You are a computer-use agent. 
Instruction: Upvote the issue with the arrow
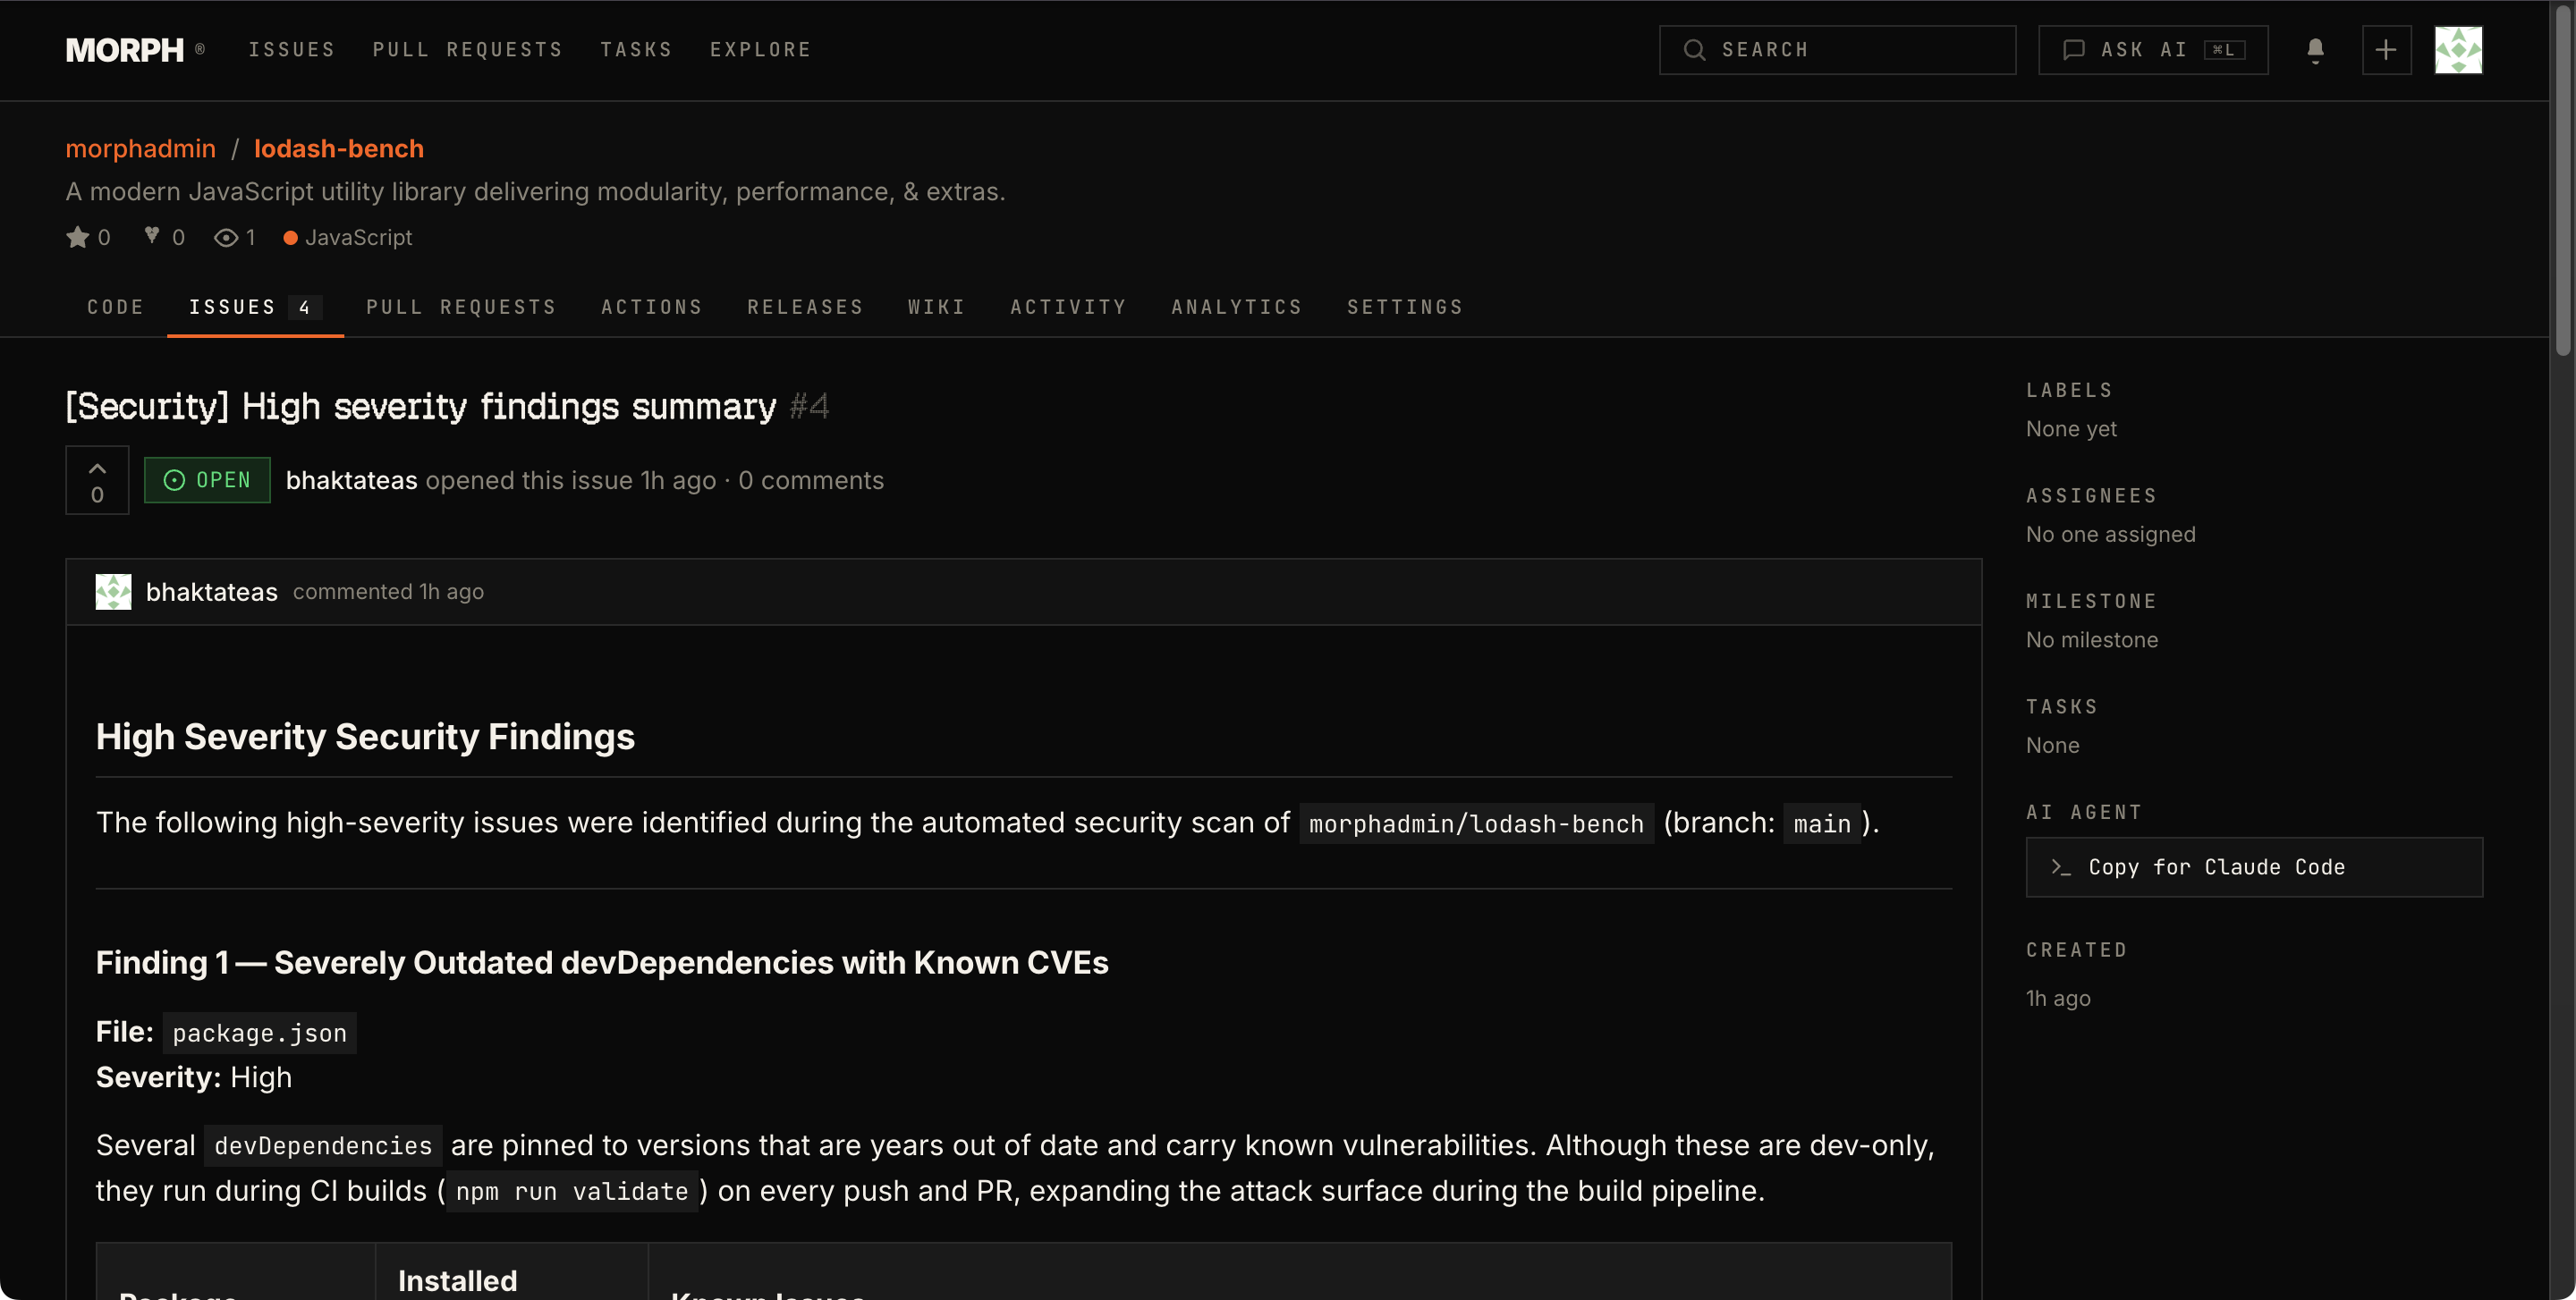[97, 466]
